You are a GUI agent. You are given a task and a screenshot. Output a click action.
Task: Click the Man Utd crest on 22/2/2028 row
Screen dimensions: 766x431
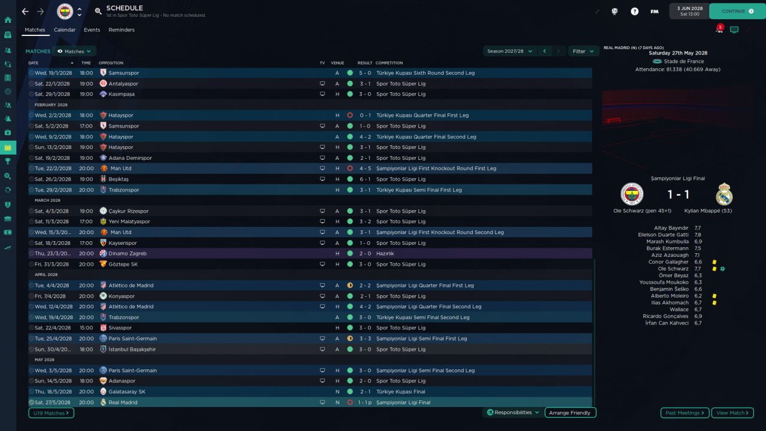[x=104, y=169]
